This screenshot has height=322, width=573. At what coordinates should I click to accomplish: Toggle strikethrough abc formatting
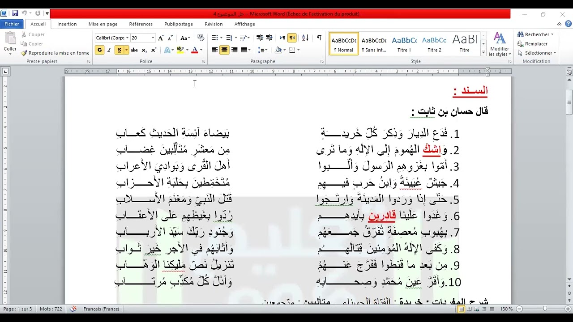(x=134, y=50)
